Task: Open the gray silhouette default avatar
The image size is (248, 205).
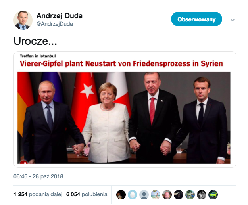Action: click(144, 195)
